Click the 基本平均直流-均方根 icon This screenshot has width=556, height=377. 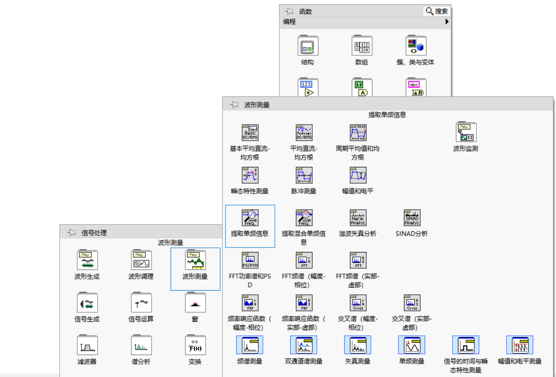point(250,133)
